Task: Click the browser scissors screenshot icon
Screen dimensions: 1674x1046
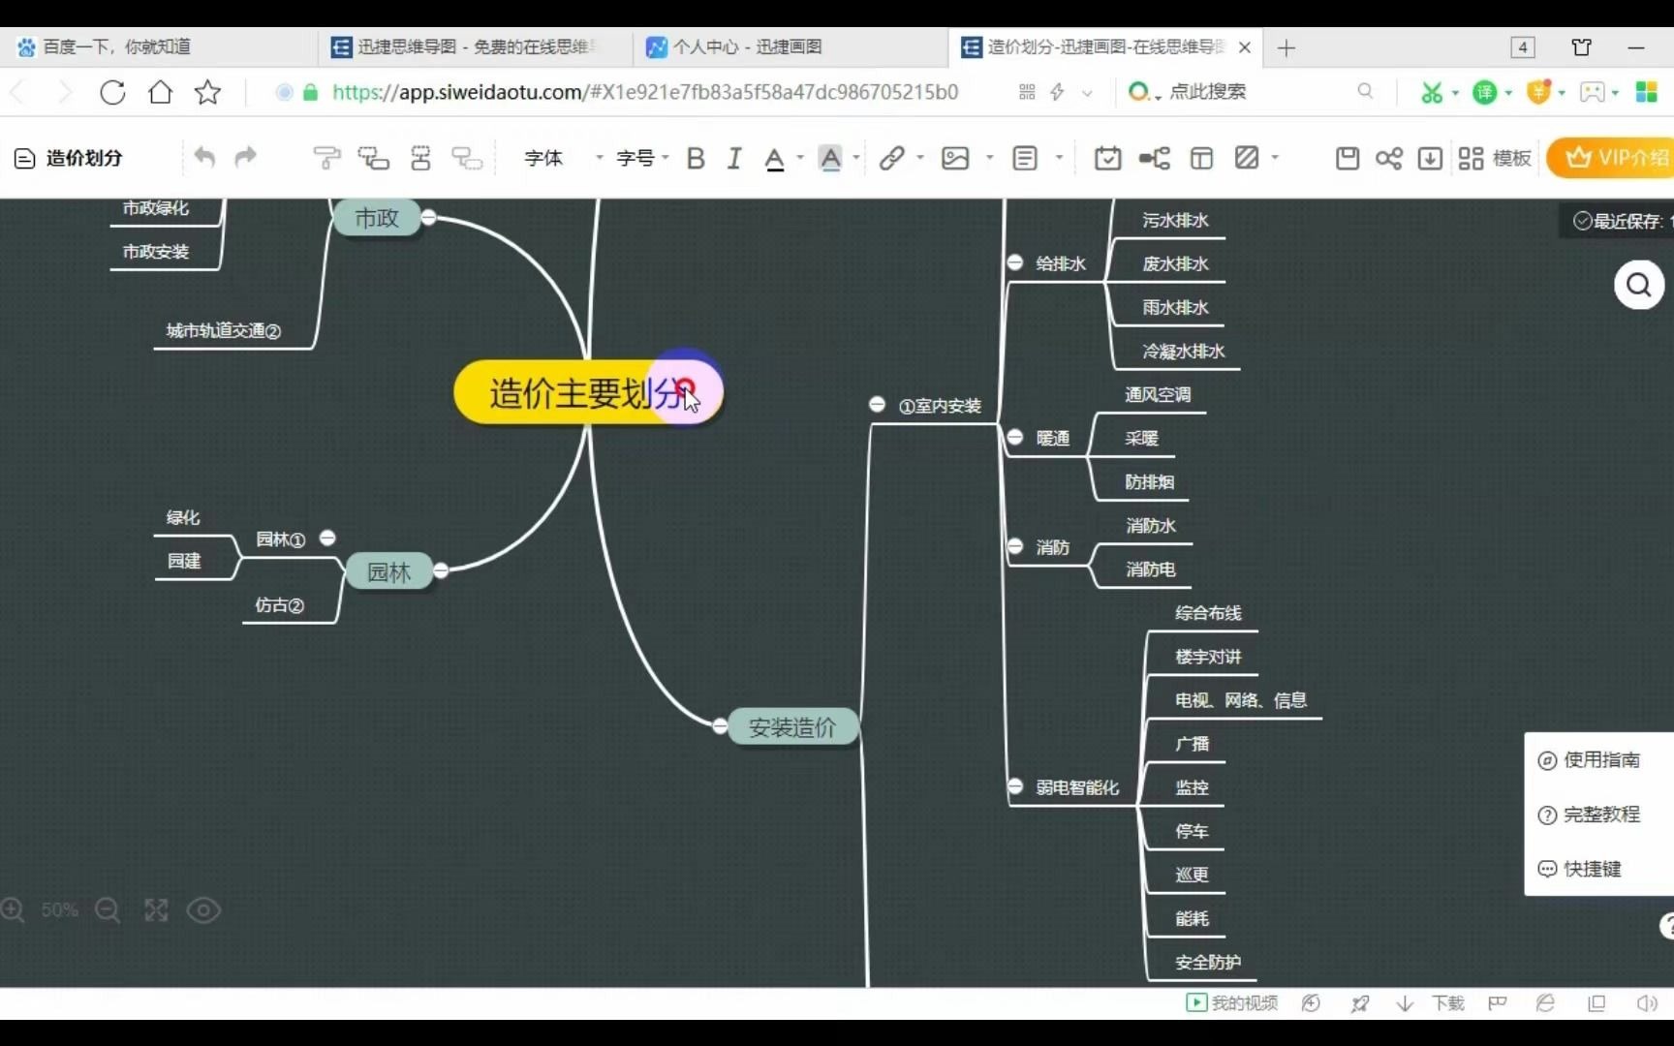Action: pyautogui.click(x=1431, y=92)
